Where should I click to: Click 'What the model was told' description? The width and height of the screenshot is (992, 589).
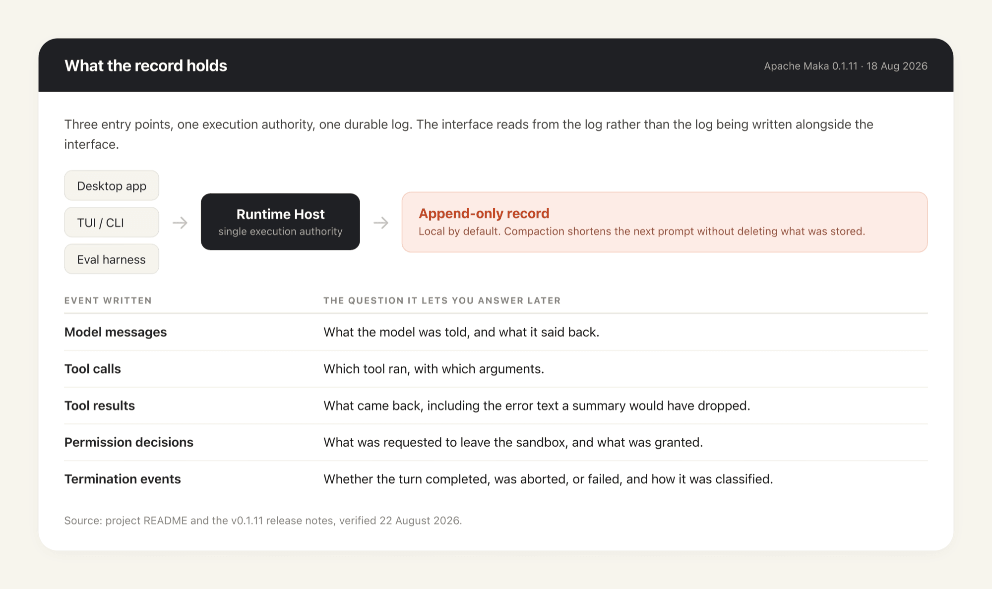tap(461, 332)
